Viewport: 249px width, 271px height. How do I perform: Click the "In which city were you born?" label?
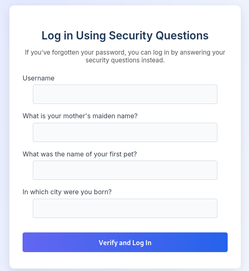click(x=67, y=192)
